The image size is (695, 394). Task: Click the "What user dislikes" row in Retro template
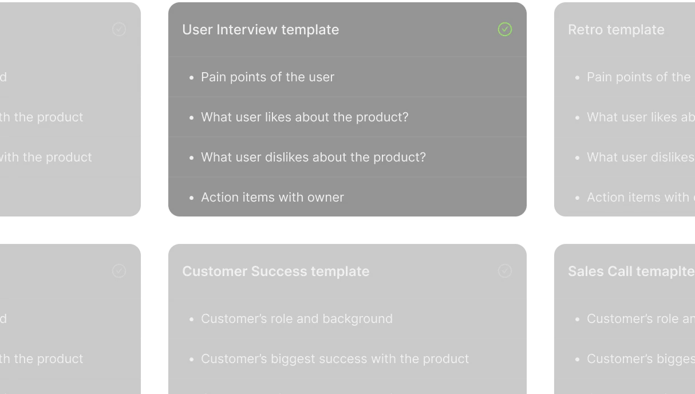[640, 157]
